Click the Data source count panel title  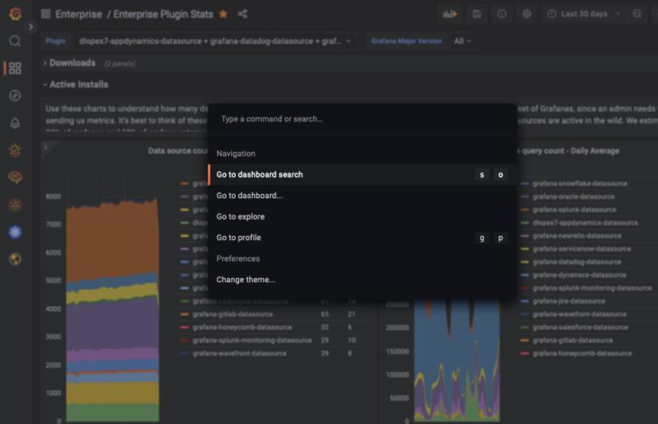click(x=178, y=151)
